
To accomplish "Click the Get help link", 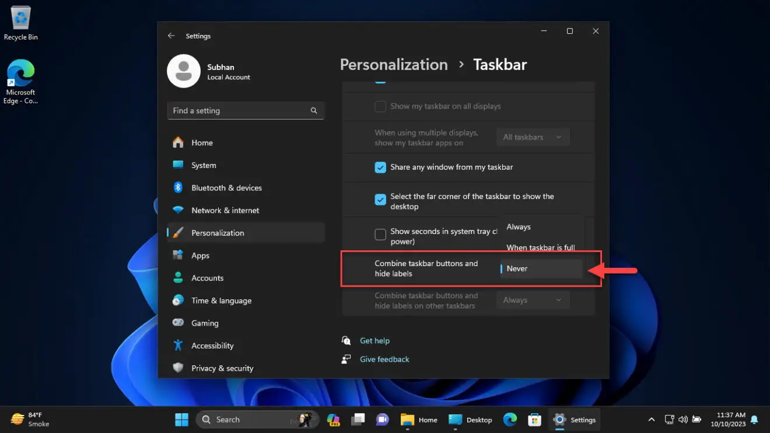I will coord(374,340).
